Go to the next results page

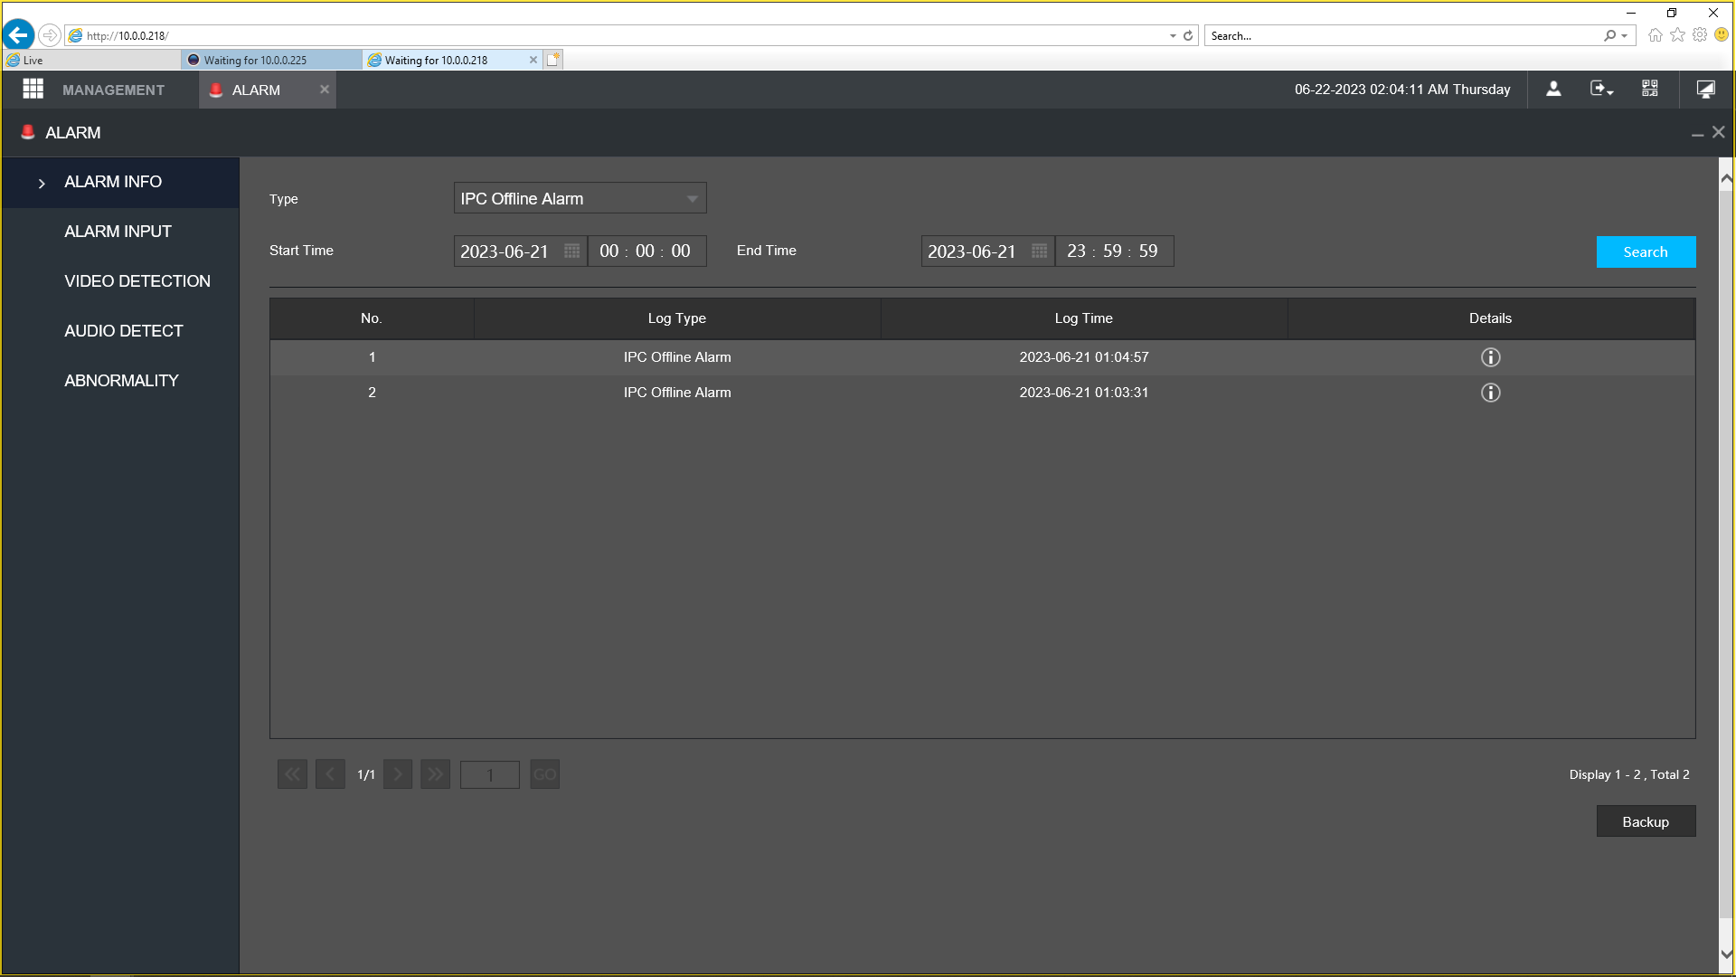[x=398, y=774]
